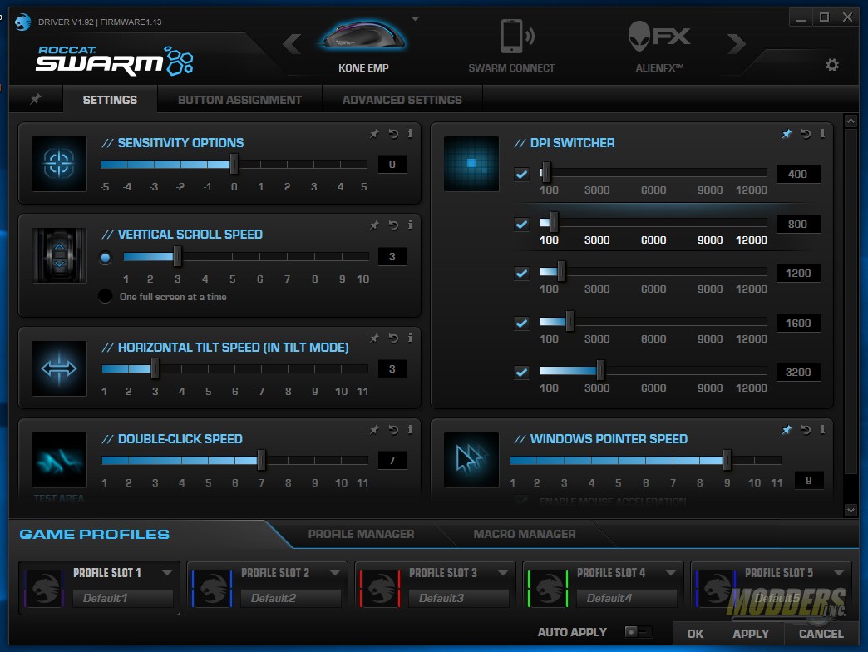Click the Double-Click Speed slider handle

[x=261, y=459]
